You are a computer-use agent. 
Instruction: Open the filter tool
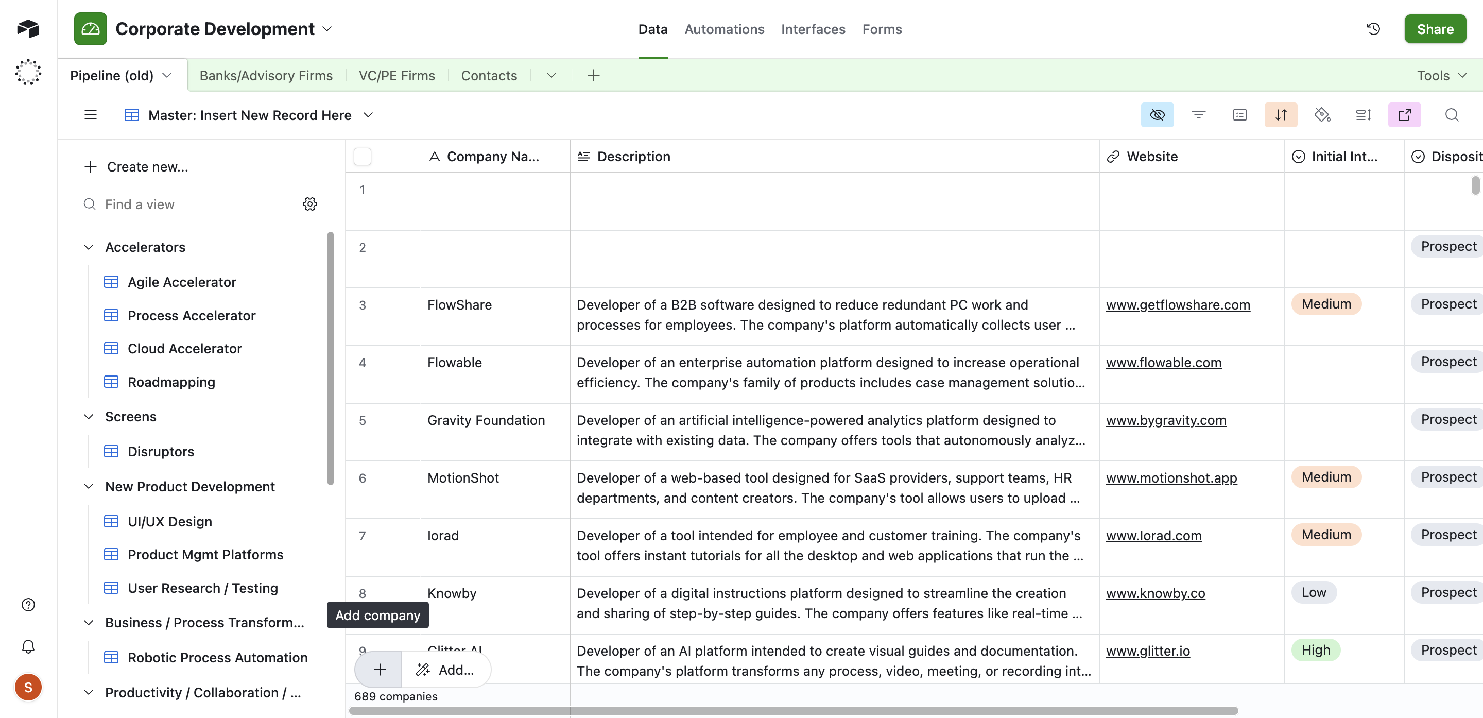coord(1198,115)
